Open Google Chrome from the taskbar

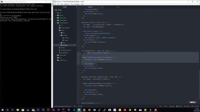84,110
